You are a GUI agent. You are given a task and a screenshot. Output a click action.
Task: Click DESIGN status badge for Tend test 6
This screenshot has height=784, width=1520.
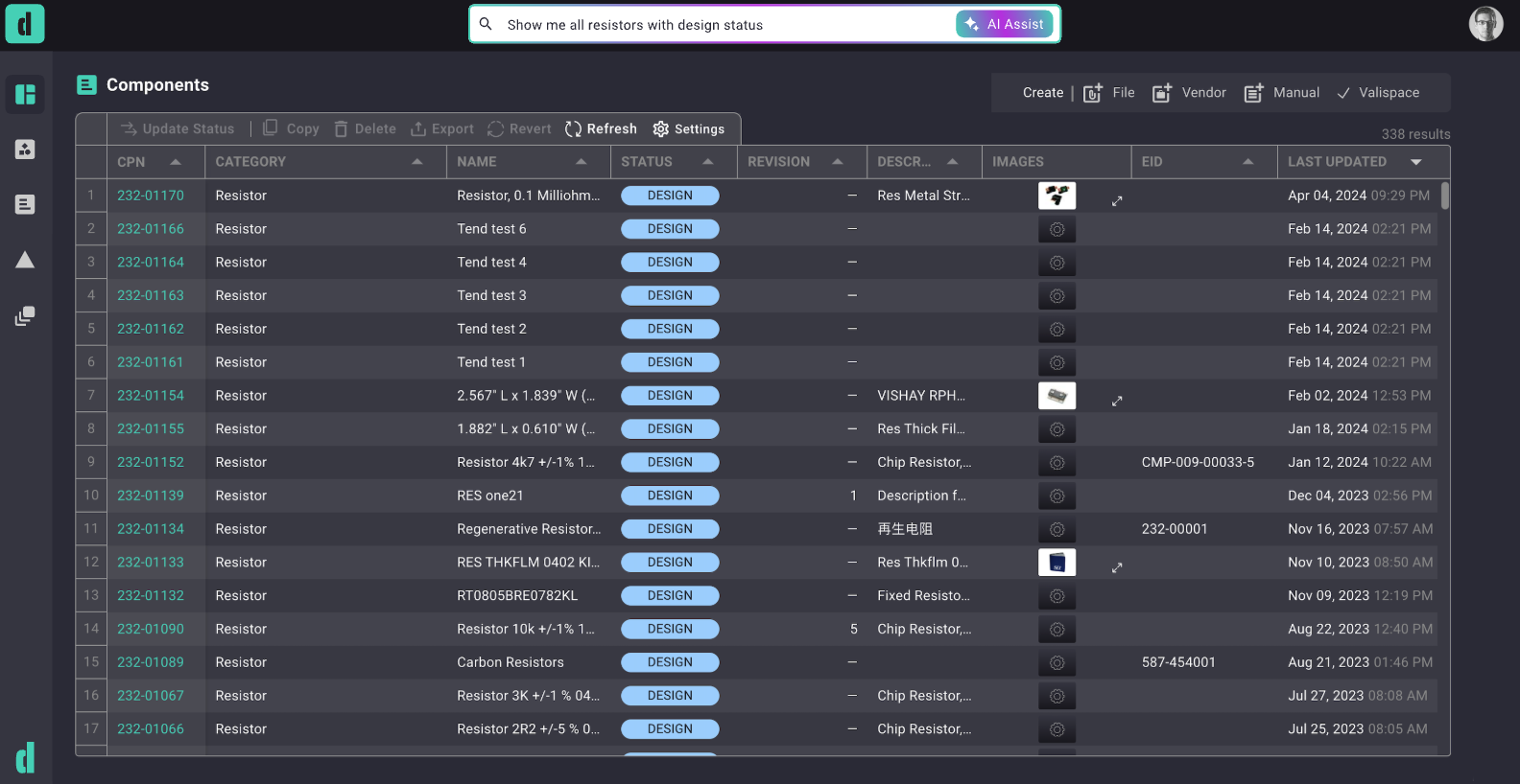coord(670,229)
